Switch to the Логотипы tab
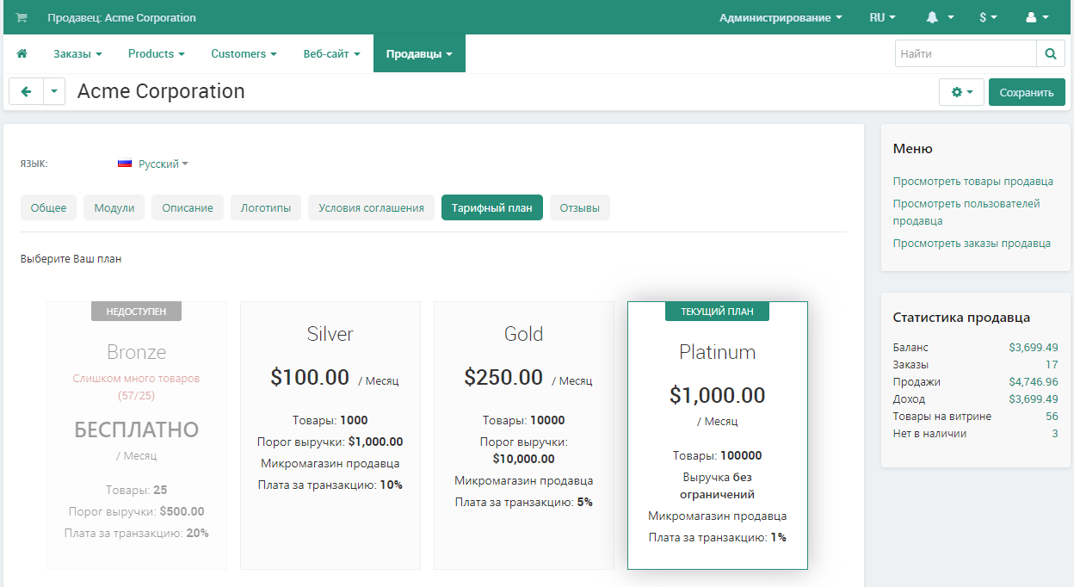The height and width of the screenshot is (587, 1074). click(265, 207)
